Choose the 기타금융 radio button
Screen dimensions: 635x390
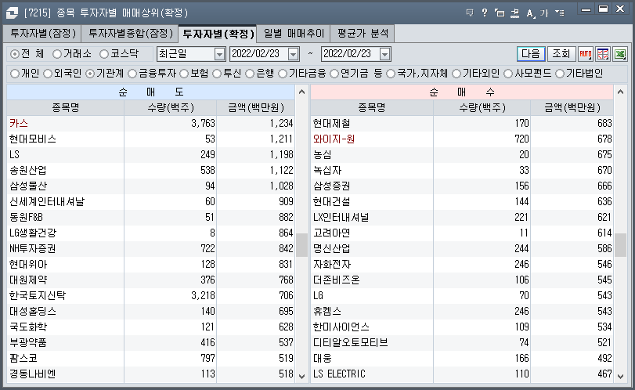coord(283,74)
